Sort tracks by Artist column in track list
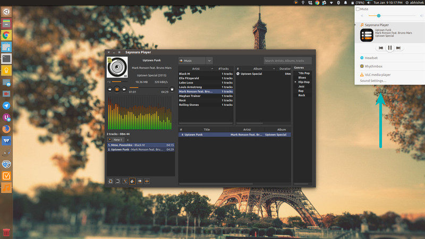 tap(247, 130)
